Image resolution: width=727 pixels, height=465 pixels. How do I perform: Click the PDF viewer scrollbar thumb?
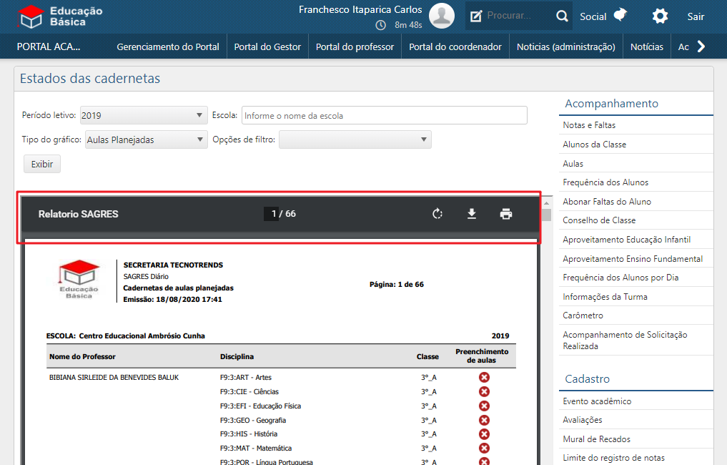(x=547, y=215)
